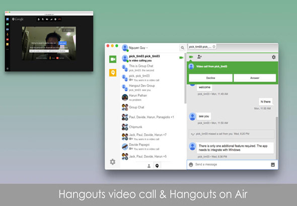This screenshot has height=206, width=297.
Task: Click in the 'Send a message' field
Action: (232, 164)
